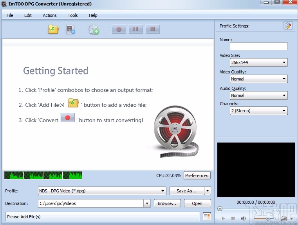Image resolution: width=298 pixels, height=225 pixels.
Task: Open the Profile combobox NDS - DPG Video
Action: coord(102,191)
